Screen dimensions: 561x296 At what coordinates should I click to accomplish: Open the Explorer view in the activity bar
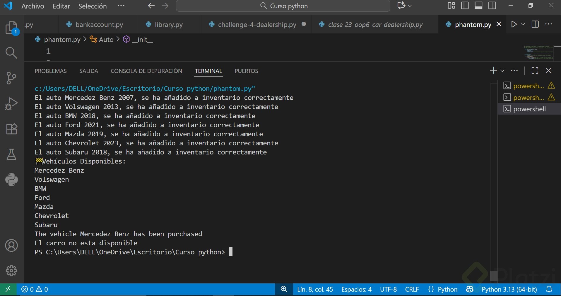(x=12, y=28)
